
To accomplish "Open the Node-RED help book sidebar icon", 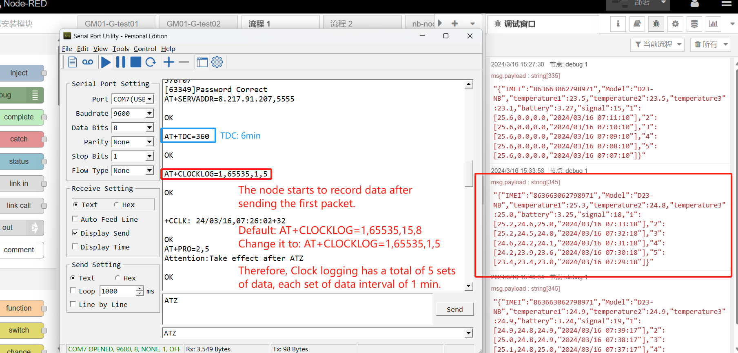I will [637, 24].
